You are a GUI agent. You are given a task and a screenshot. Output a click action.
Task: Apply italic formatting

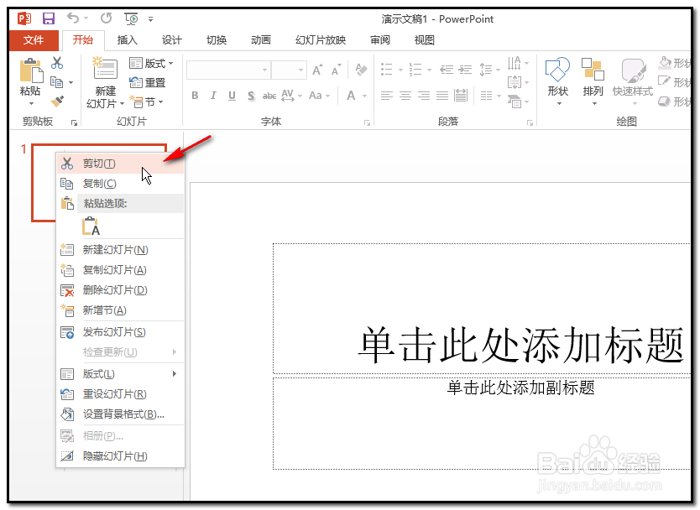tap(213, 95)
